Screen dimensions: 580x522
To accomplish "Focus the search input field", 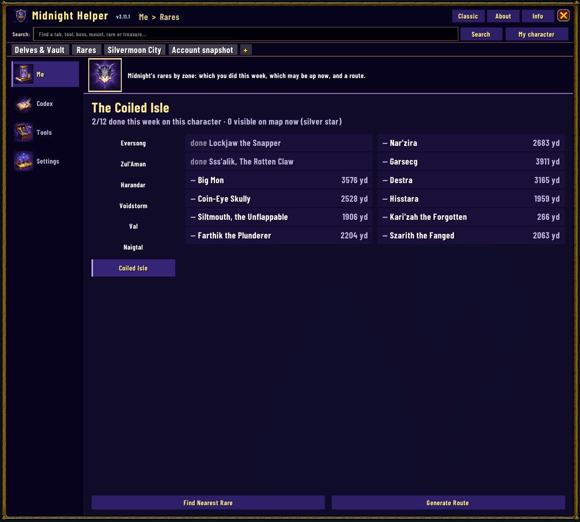I will tap(245, 34).
